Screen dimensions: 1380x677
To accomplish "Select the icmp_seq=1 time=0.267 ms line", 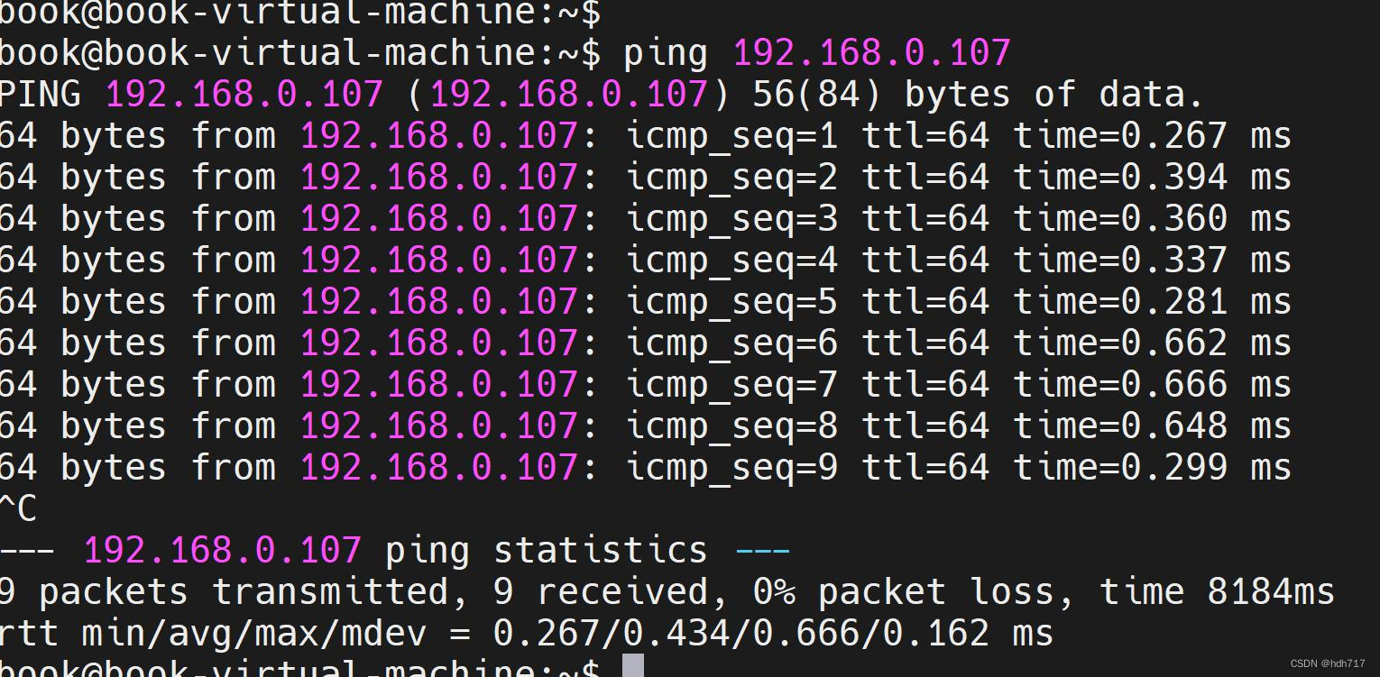I will 646,136.
